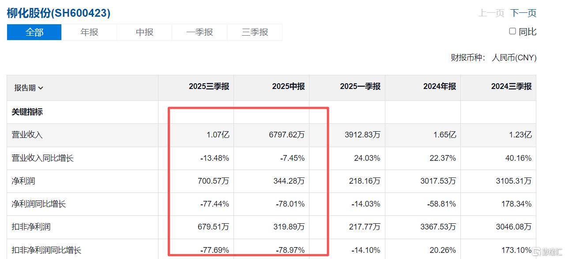Select column header 2024年报
The image size is (565, 259).
[440, 87]
